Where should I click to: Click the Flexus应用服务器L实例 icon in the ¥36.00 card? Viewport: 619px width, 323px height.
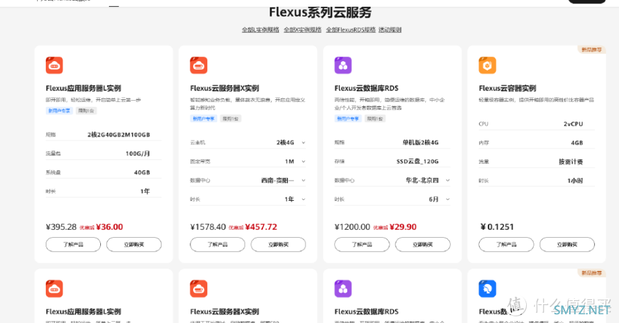[54, 65]
